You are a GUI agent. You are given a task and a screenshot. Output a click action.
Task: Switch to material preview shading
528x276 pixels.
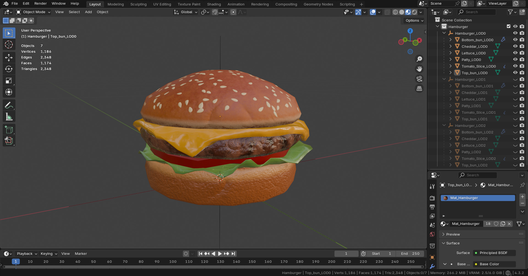tap(408, 12)
